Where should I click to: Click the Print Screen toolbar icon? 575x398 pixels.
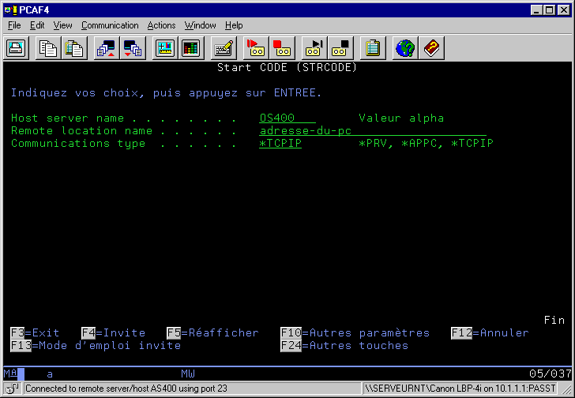pyautogui.click(x=17, y=48)
